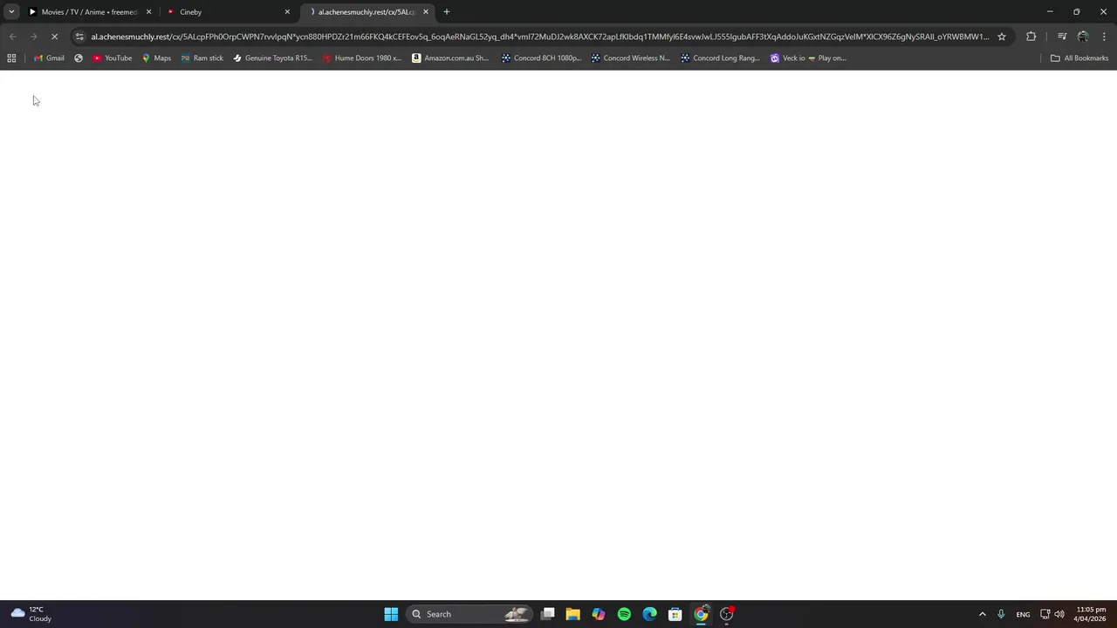
Task: Open Spotify from the taskbar
Action: pos(624,614)
